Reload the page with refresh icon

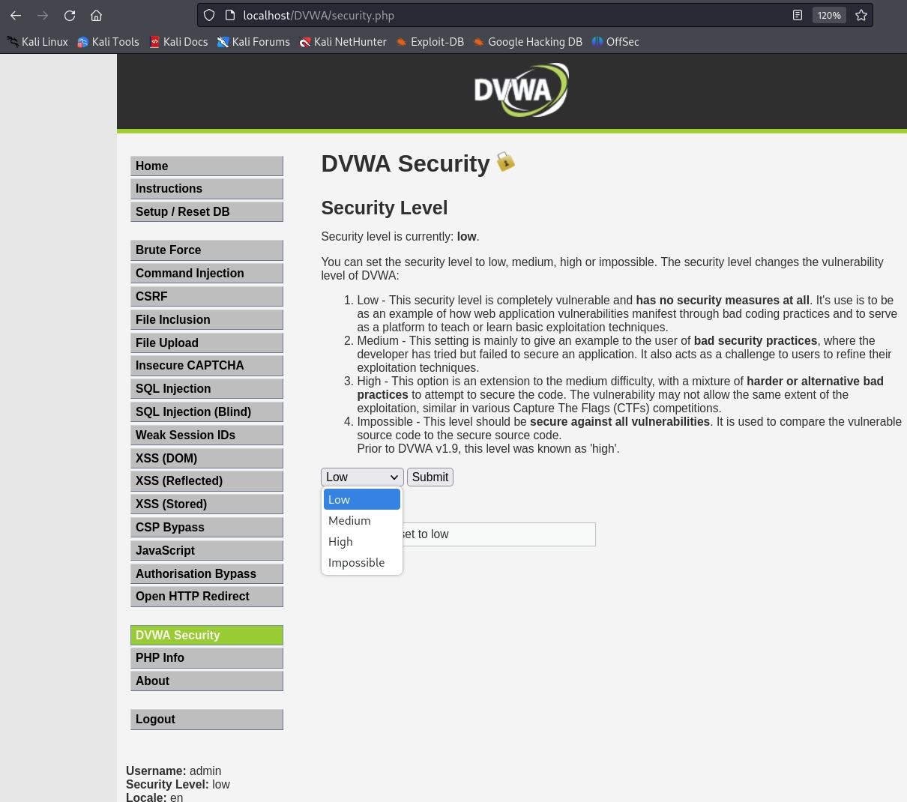click(x=70, y=15)
